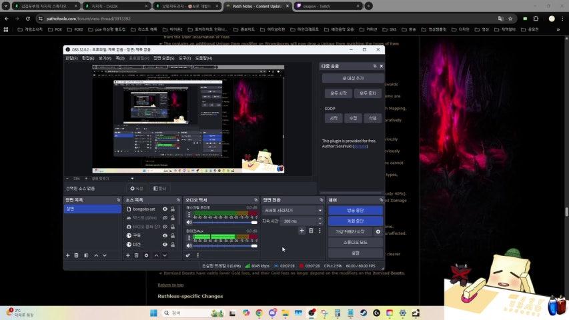The width and height of the screenshot is (569, 320).
Task: Switch to the snapow - Twitch browser tab
Action: pos(327,6)
